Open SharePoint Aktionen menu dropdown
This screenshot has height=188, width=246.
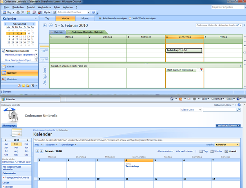[51, 145]
